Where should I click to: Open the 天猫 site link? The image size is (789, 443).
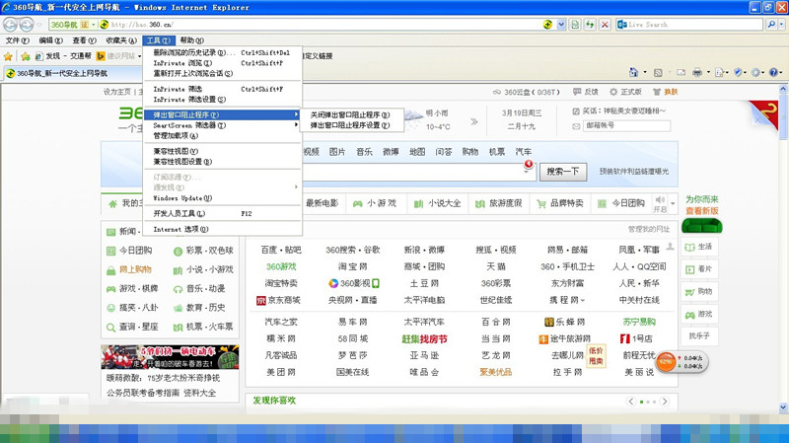[496, 266]
